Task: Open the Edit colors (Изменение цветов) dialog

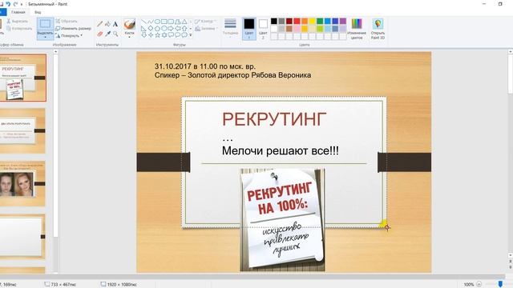Action: [x=357, y=29]
